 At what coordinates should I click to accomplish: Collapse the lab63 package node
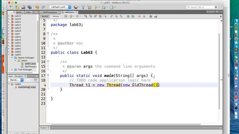coord(15,61)
